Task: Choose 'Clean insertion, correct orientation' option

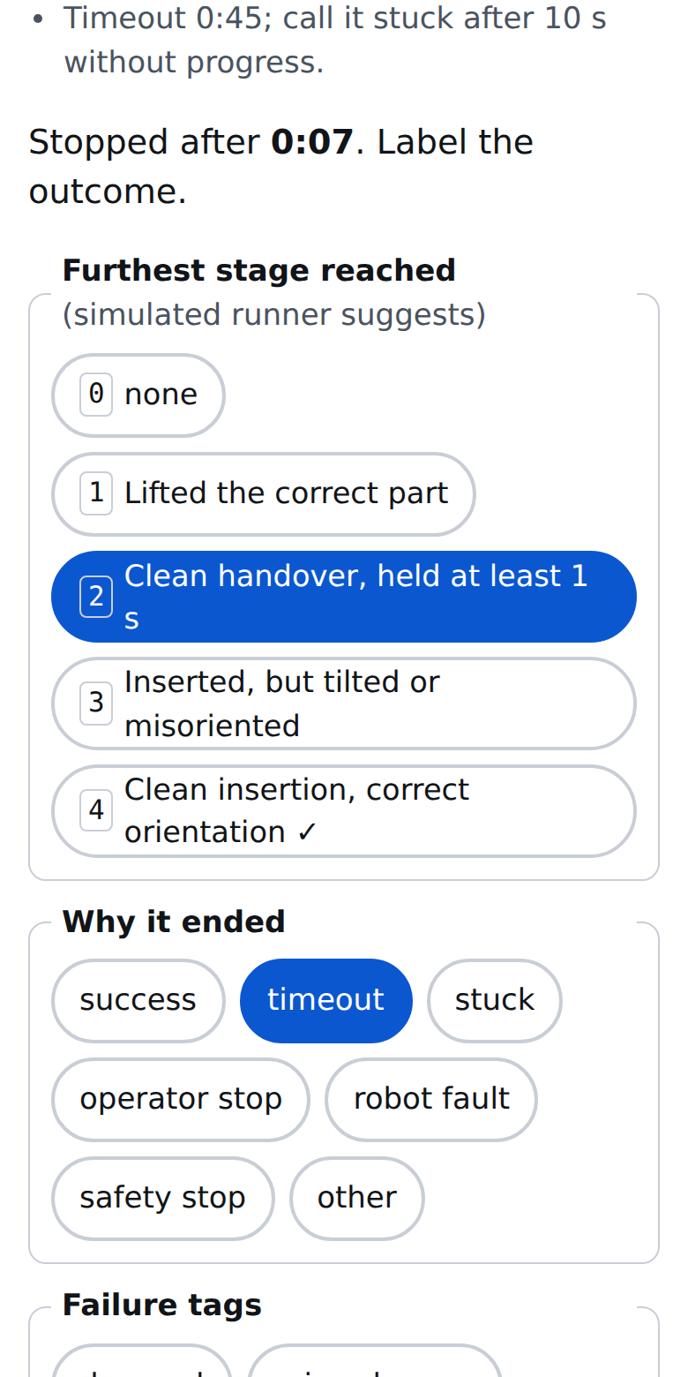Action: click(344, 810)
